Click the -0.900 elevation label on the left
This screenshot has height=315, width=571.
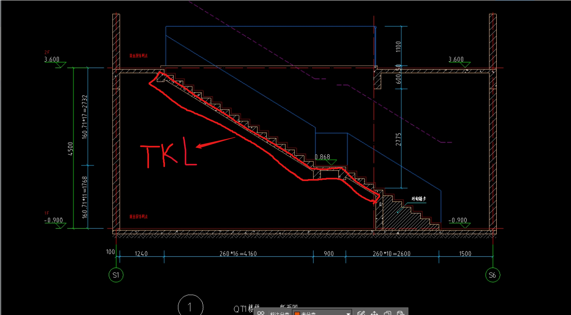[x=54, y=220]
